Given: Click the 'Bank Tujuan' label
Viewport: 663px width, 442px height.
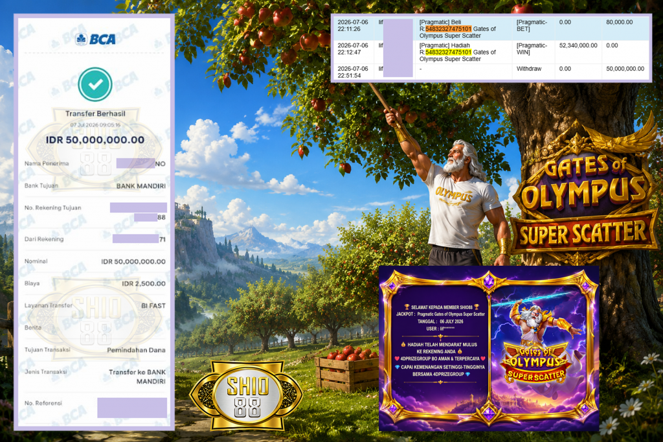Looking at the screenshot, I should tap(41, 185).
